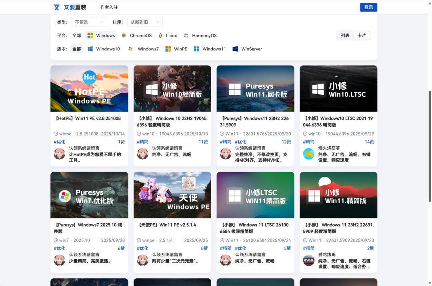Open the 从新到旧 sort dropdown
432x286 pixels.
point(144,22)
